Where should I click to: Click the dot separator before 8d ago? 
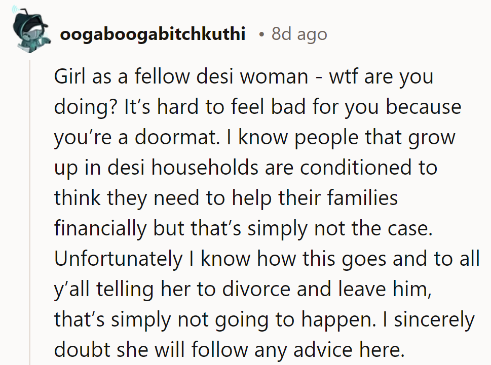261,34
